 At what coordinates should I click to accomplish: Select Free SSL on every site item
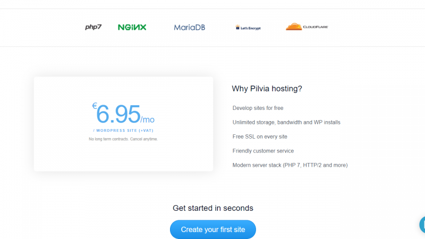click(260, 136)
